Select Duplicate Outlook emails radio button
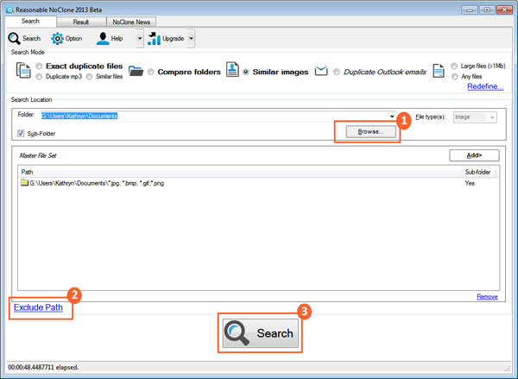 point(337,72)
